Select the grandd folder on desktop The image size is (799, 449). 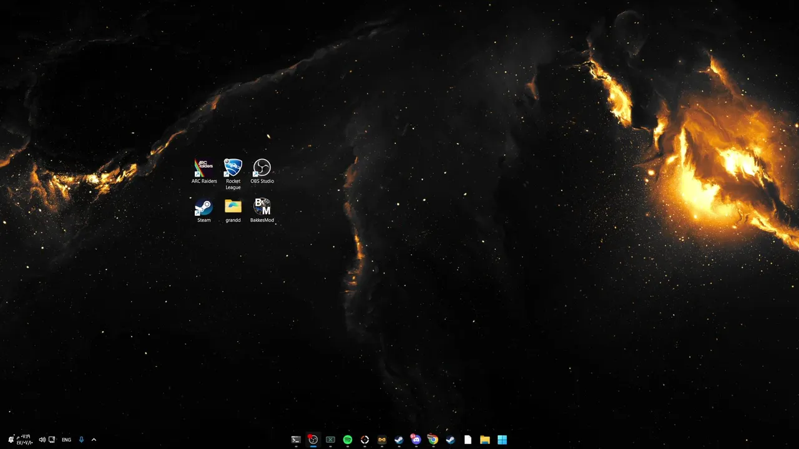233,210
